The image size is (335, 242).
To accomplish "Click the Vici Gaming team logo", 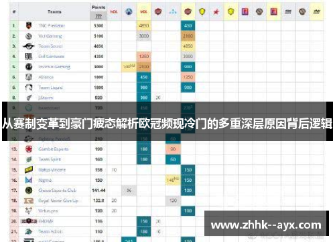I will 29,36.
